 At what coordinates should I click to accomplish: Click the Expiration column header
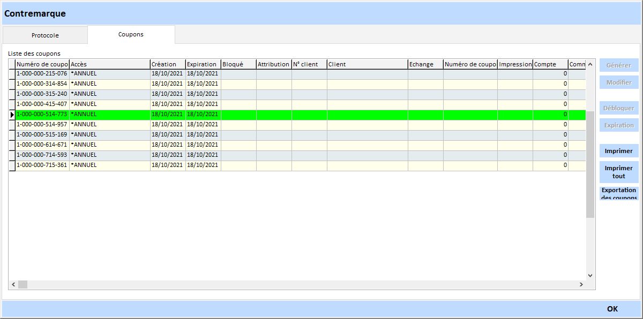coord(203,64)
